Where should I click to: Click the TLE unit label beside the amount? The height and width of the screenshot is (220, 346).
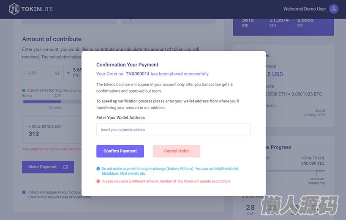click(57, 73)
